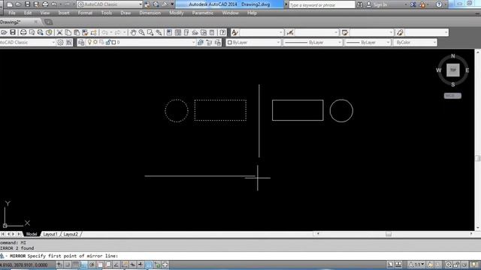Open the Properties palette icon

pos(169,32)
